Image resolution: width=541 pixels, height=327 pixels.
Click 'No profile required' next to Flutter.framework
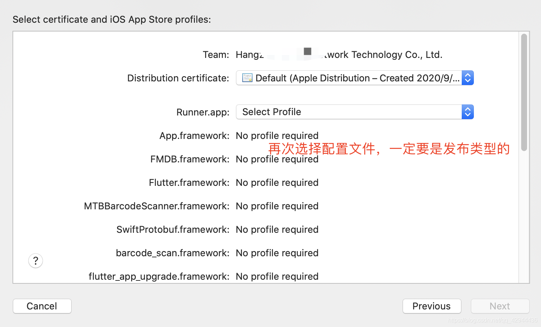pos(277,183)
